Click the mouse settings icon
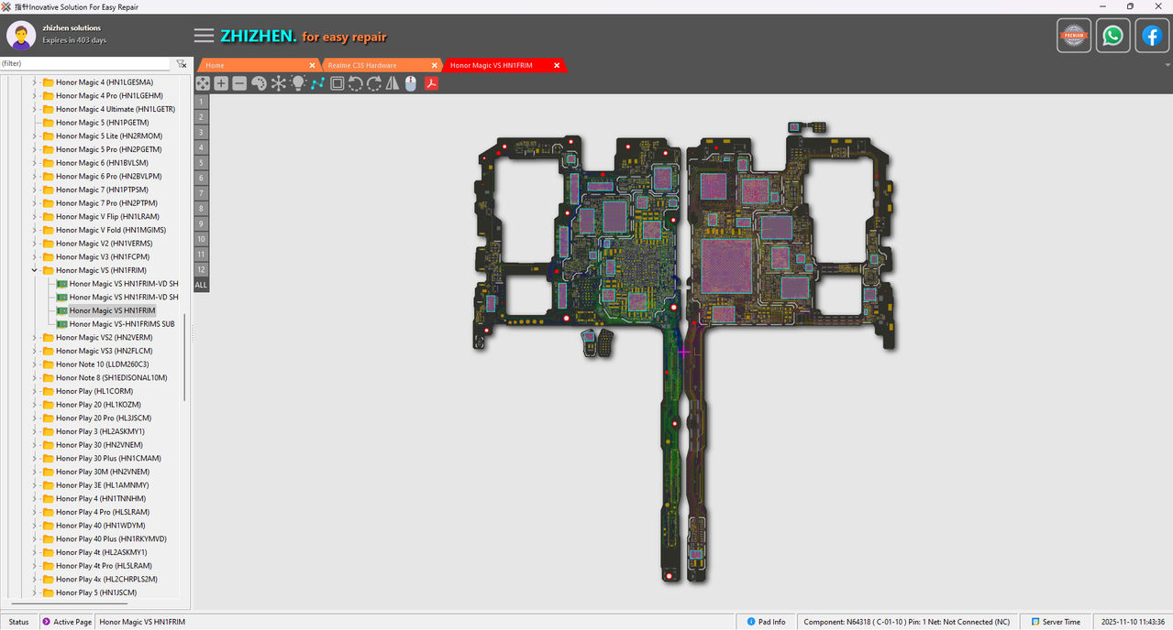The width and height of the screenshot is (1173, 630). pos(411,83)
